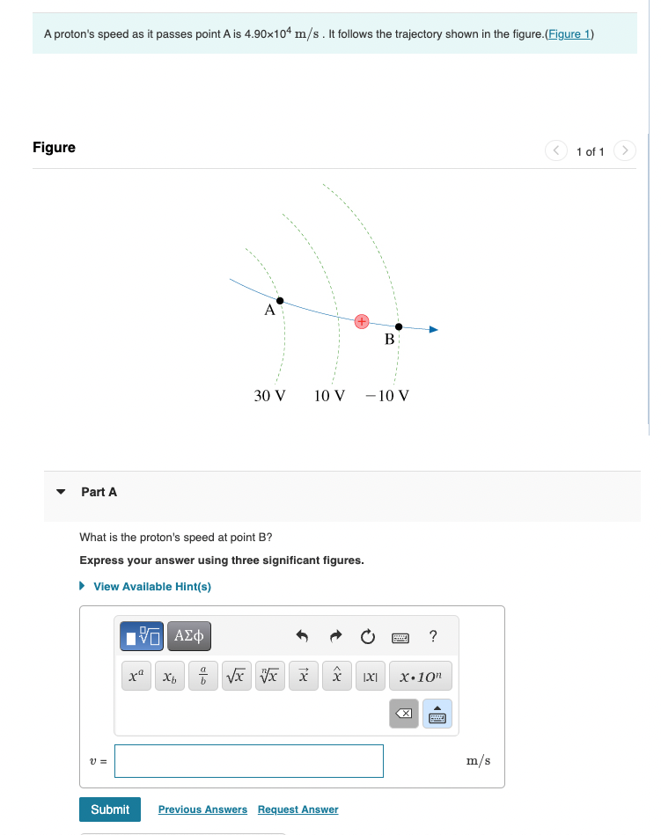
Task: Select the subscript x_b formatting icon
Action: 169,676
